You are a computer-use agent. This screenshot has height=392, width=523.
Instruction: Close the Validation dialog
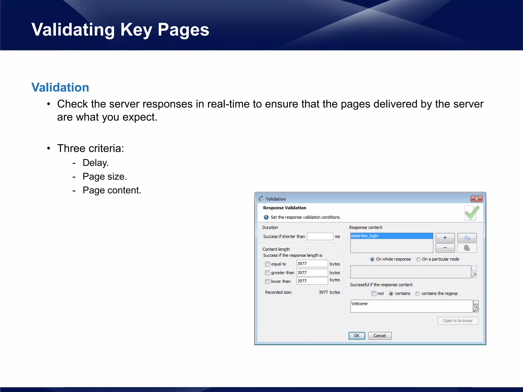[x=476, y=199]
